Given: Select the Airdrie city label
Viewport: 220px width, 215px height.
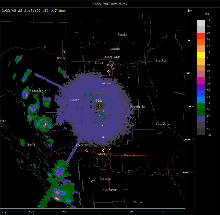Looking at the screenshot, I should pyautogui.click(x=103, y=137).
